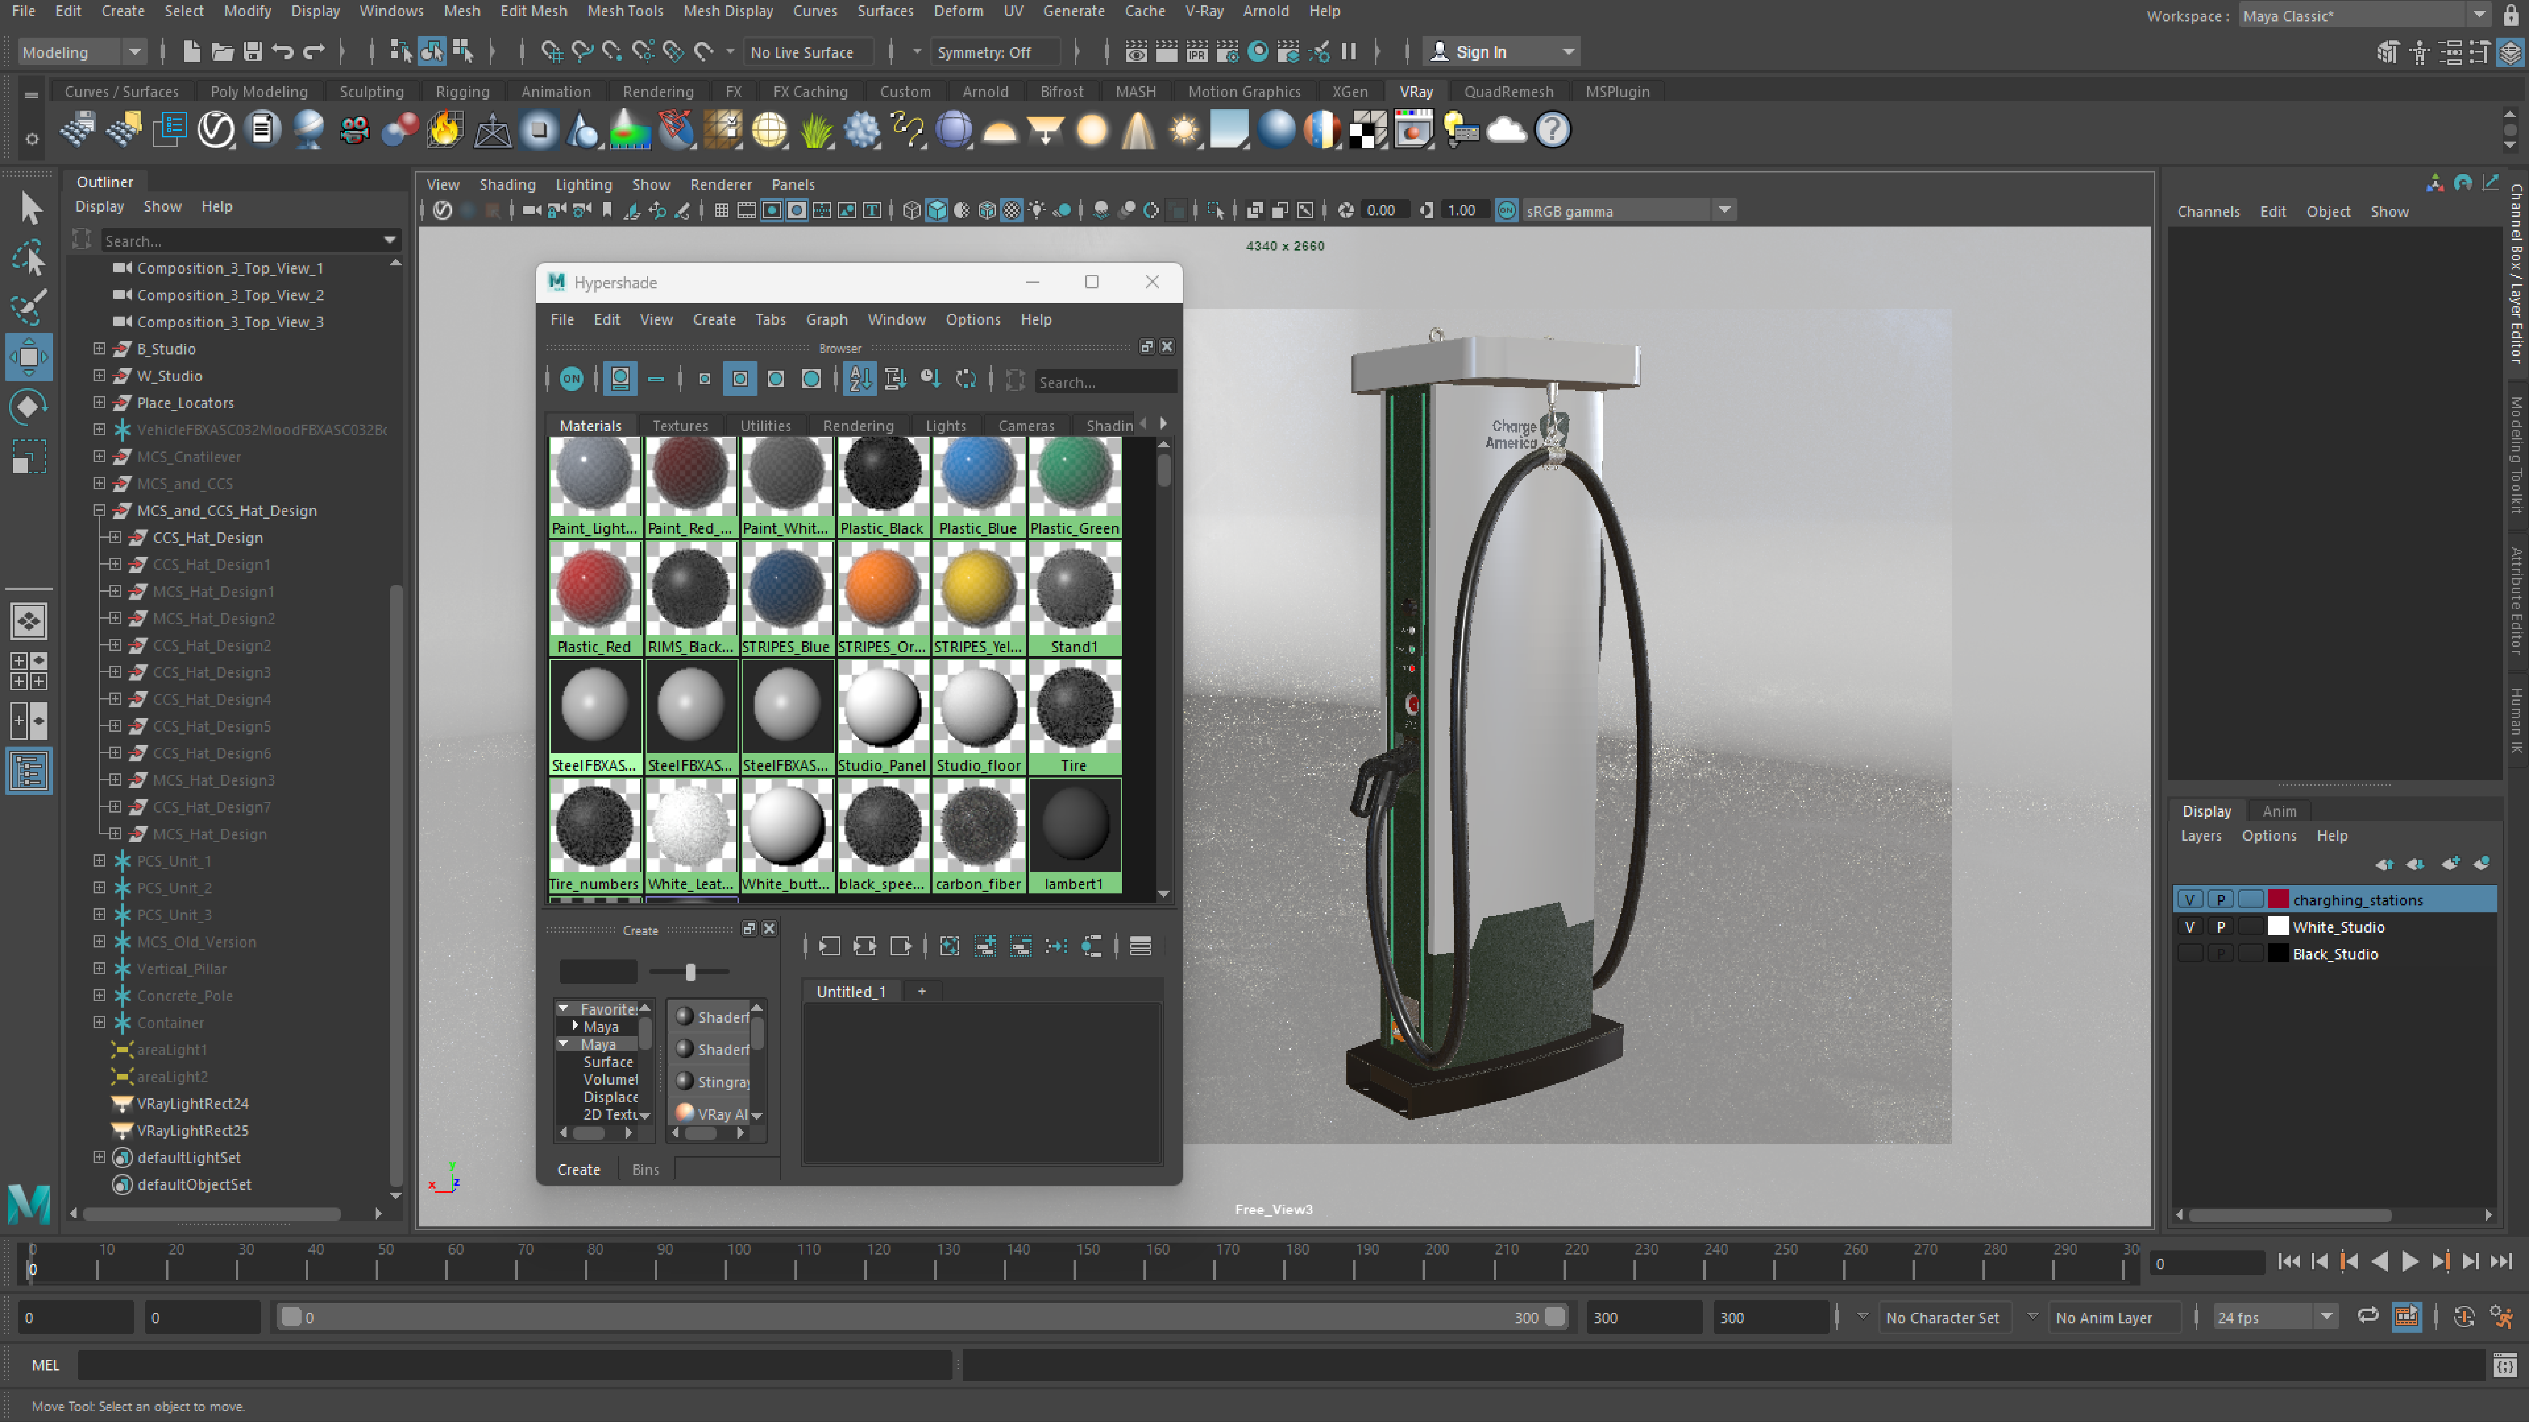Click the Sign In button
Image resolution: width=2529 pixels, height=1422 pixels.
(1480, 52)
